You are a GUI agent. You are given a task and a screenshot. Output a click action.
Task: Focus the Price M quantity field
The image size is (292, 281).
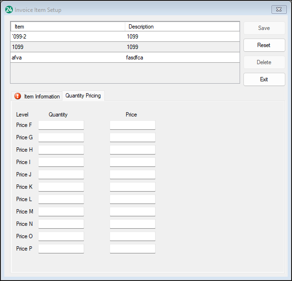click(61, 212)
